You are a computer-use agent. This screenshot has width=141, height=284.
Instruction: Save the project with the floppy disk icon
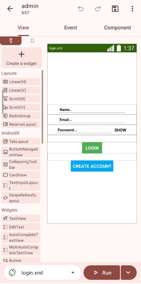[115, 9]
